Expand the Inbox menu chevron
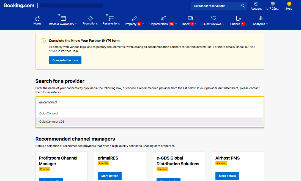 [196, 24]
